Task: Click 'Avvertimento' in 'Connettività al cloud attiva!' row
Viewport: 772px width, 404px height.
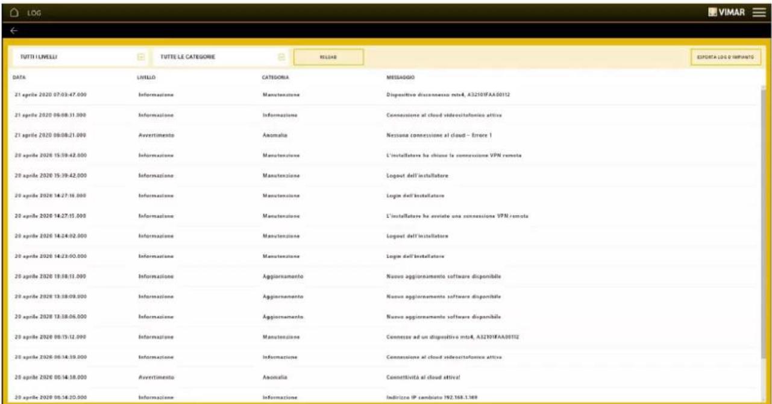Action: point(156,377)
